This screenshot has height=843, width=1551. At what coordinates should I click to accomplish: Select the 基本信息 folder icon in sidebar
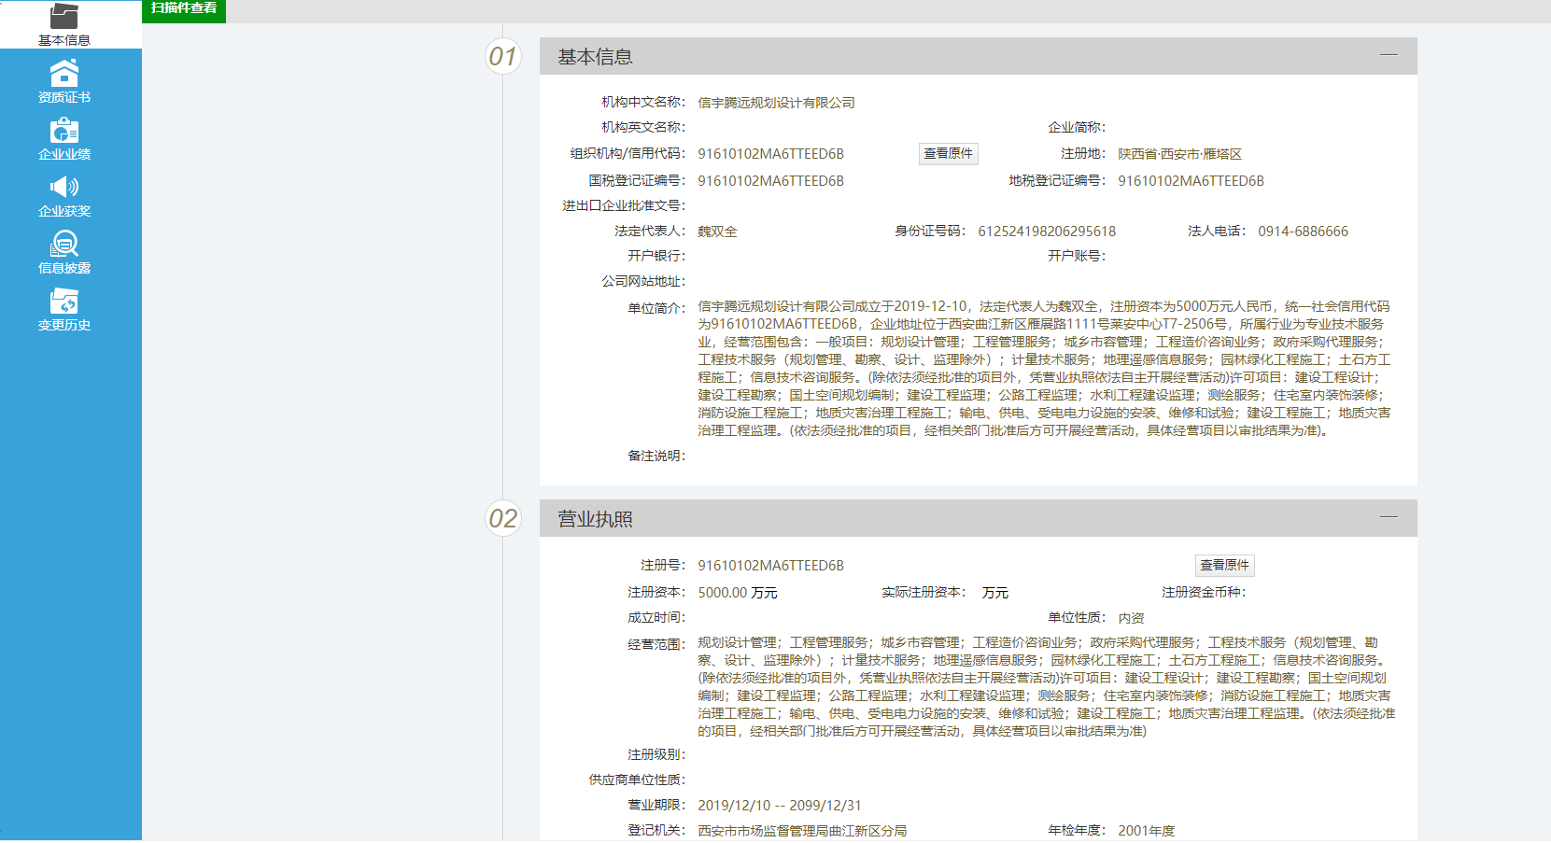click(63, 16)
